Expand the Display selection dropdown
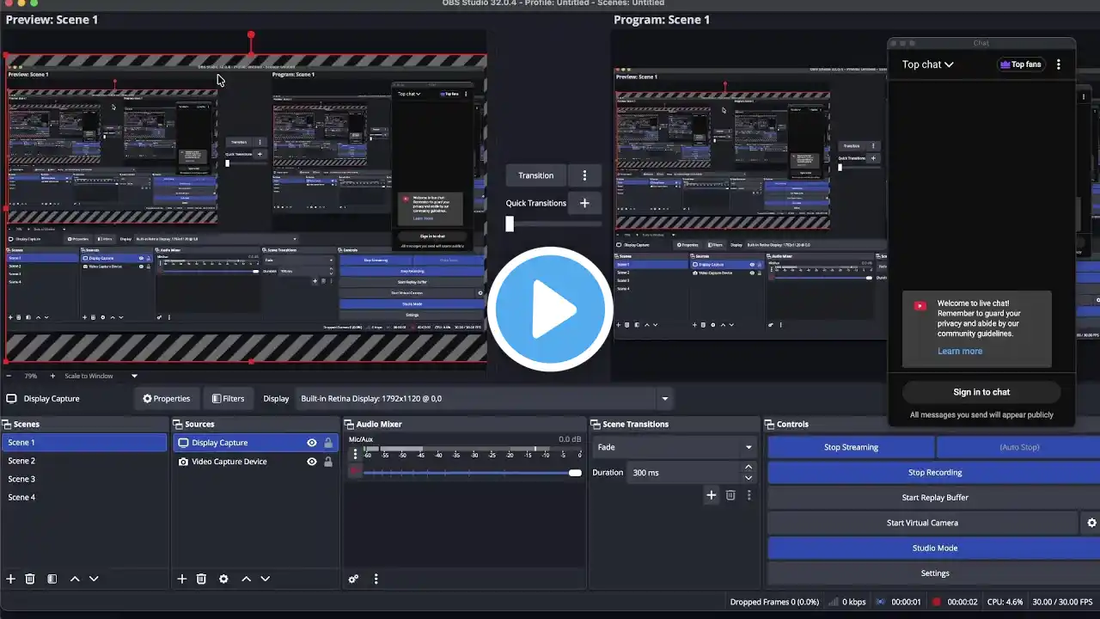This screenshot has width=1100, height=619. coord(664,399)
